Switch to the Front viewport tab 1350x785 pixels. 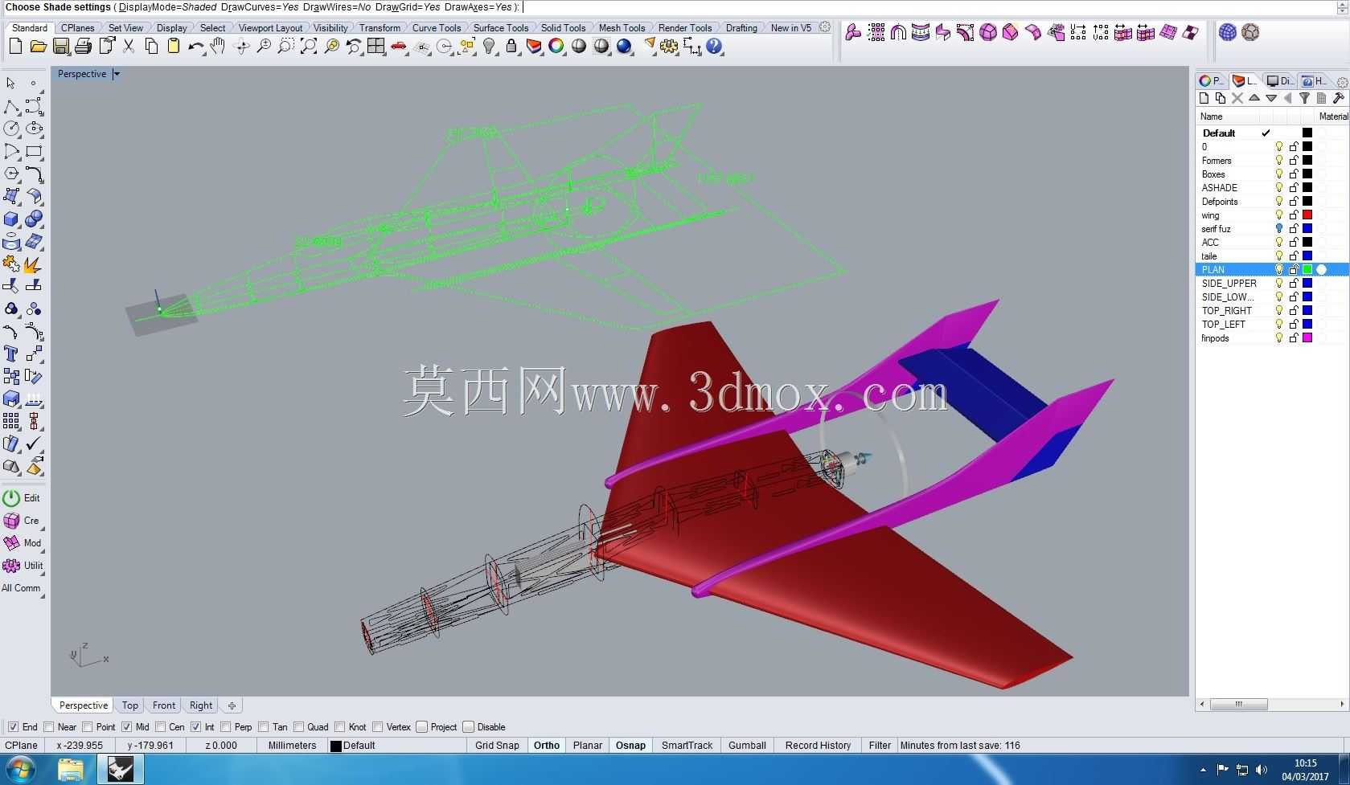click(164, 705)
